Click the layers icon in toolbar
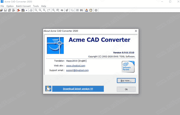The image size is (180, 115). coord(72,10)
